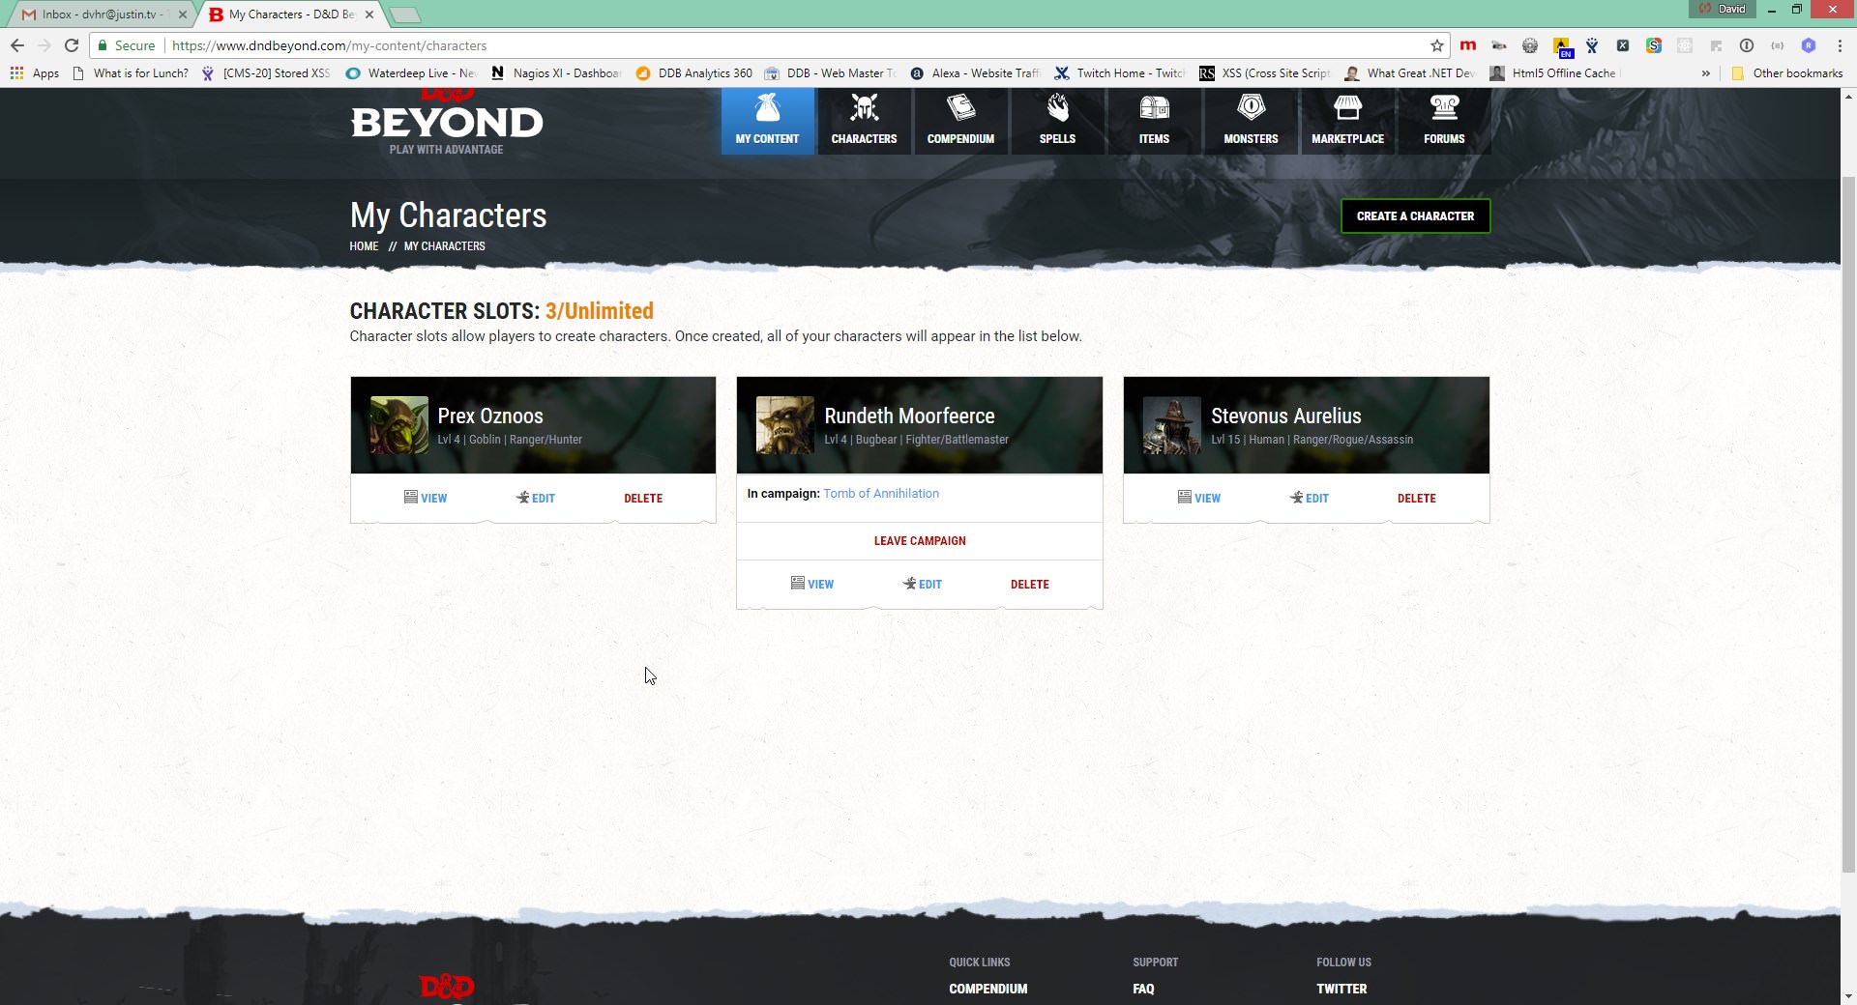Viewport: 1857px width, 1005px height.
Task: Click the Create a Character button
Action: 1415,215
